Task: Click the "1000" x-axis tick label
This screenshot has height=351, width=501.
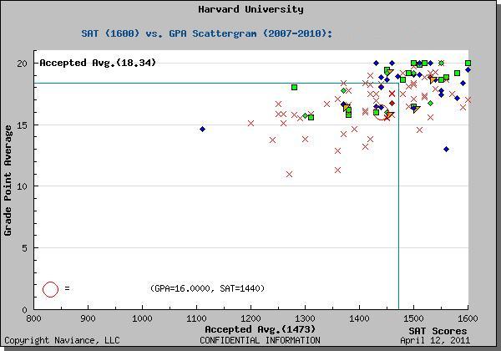Action: pyautogui.click(x=142, y=318)
